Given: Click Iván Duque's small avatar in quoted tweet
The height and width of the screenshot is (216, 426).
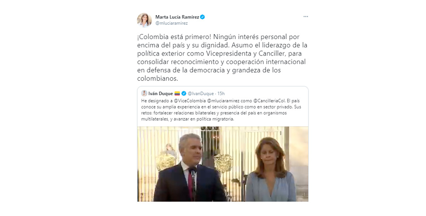Looking at the screenshot, I should (144, 93).
